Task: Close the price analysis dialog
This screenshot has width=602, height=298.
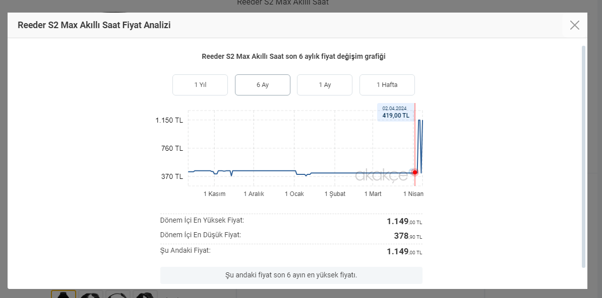Action: click(574, 25)
